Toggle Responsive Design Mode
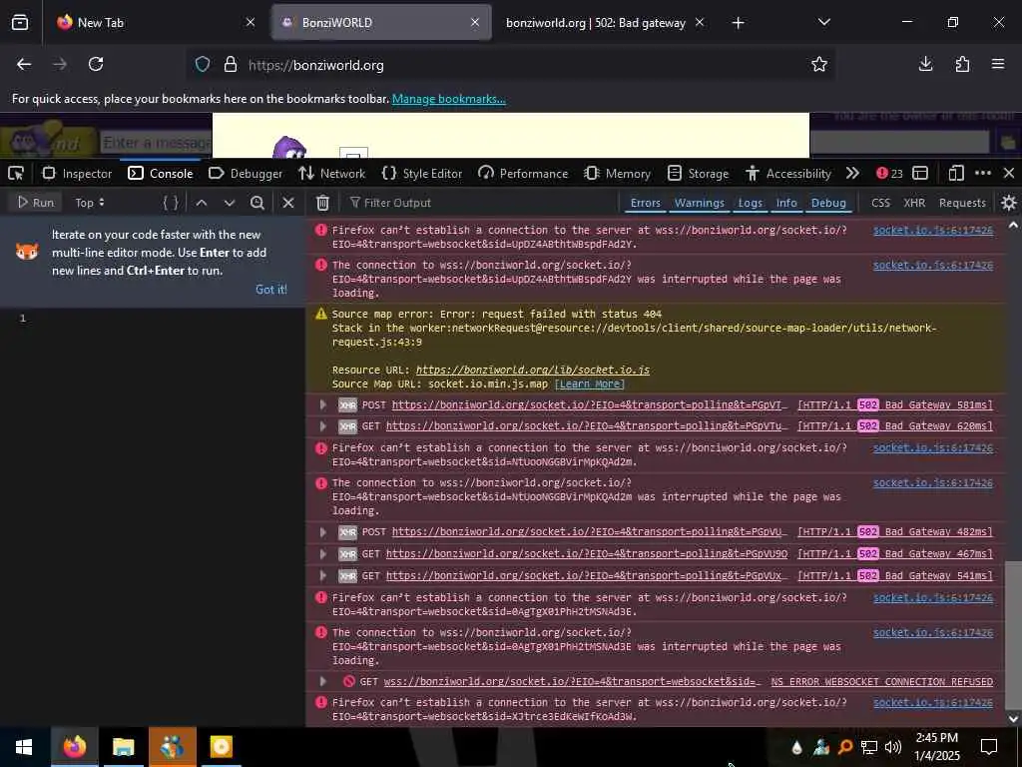Image resolution: width=1022 pixels, height=767 pixels. pos(955,174)
